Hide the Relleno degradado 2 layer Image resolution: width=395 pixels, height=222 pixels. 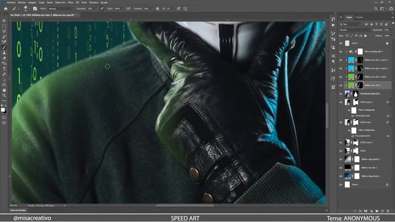click(x=341, y=159)
